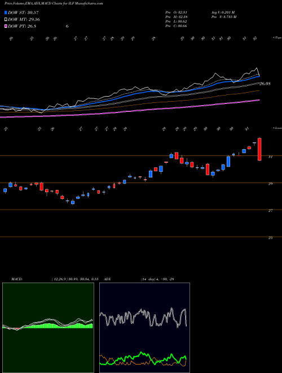Click the 29 price axis label
Screen dimensions: 282x373
click(x=270, y=184)
